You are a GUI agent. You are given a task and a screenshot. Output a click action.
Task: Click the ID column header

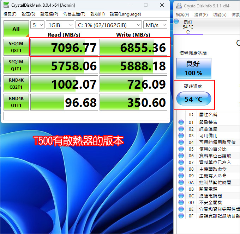click(191, 114)
